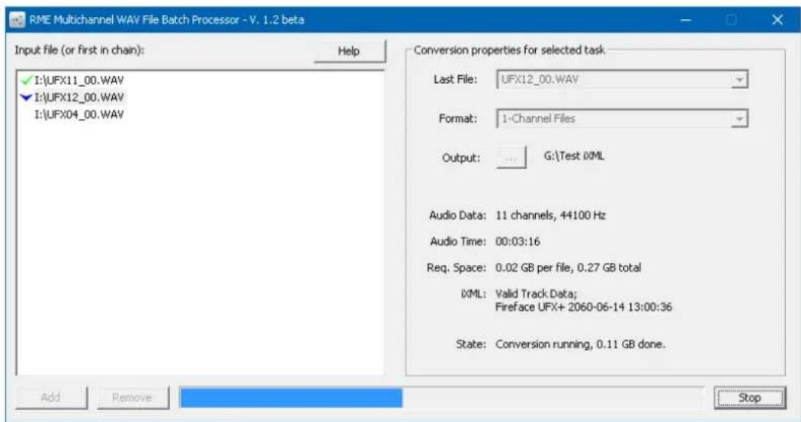Open the Last File dropdown arrow
This screenshot has width=801, height=422.
pyautogui.click(x=739, y=80)
